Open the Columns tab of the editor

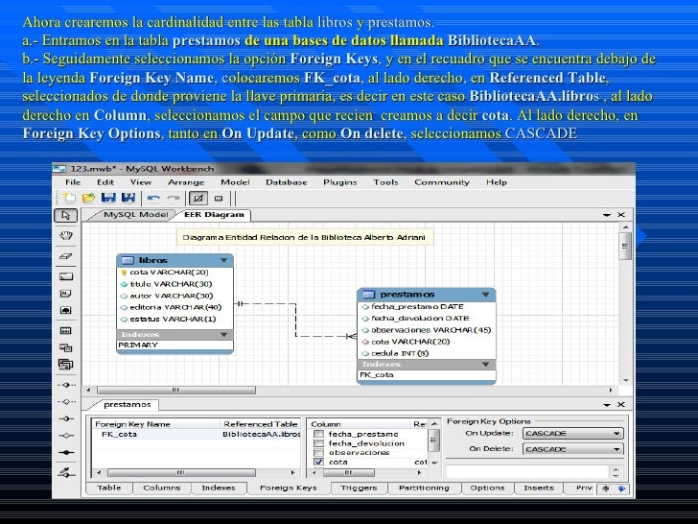(x=162, y=488)
